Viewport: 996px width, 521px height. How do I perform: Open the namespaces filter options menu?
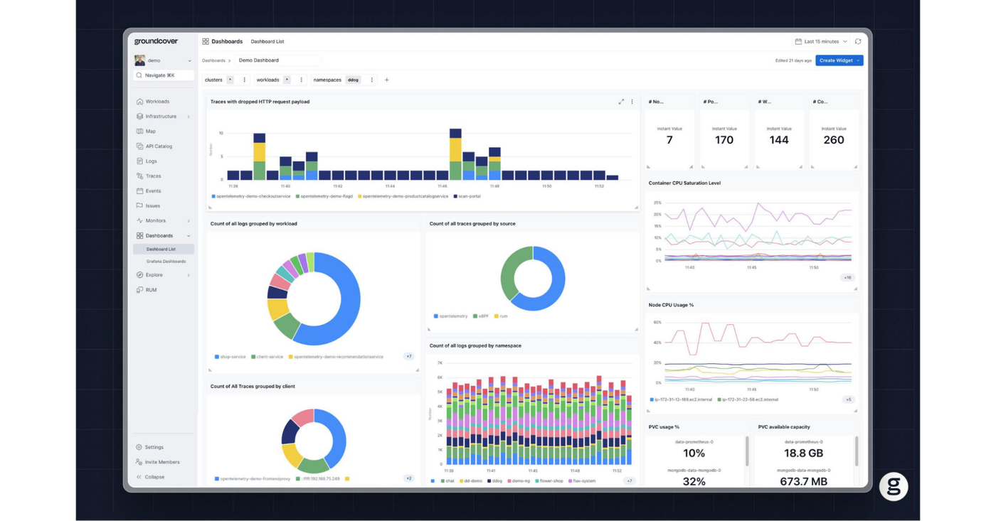[371, 80]
